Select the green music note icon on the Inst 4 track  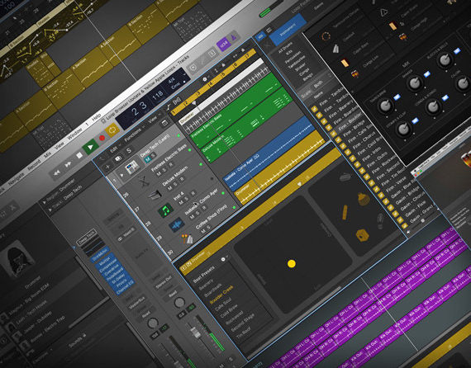(x=165, y=210)
